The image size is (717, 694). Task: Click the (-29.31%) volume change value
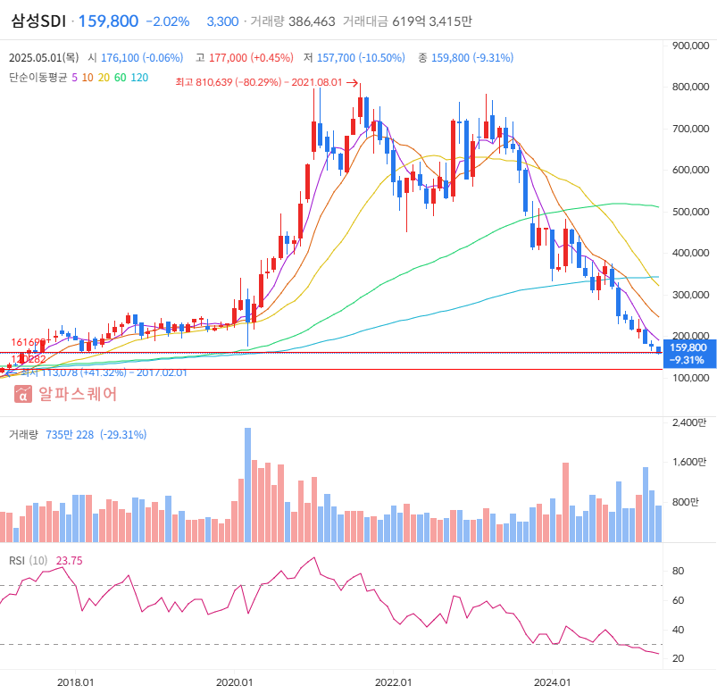(123, 435)
